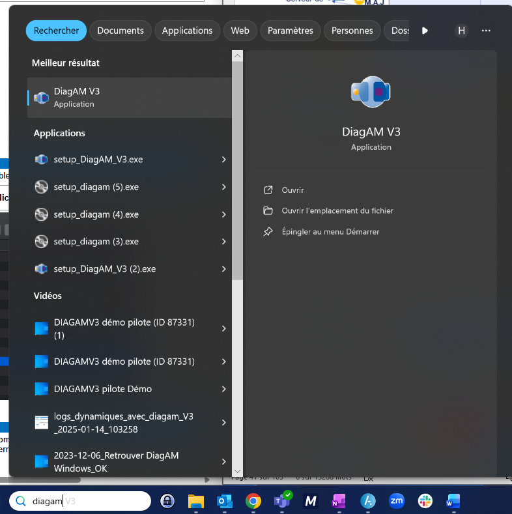Open Microsoft Teams from the taskbar
The height and width of the screenshot is (514, 512).
click(x=282, y=500)
